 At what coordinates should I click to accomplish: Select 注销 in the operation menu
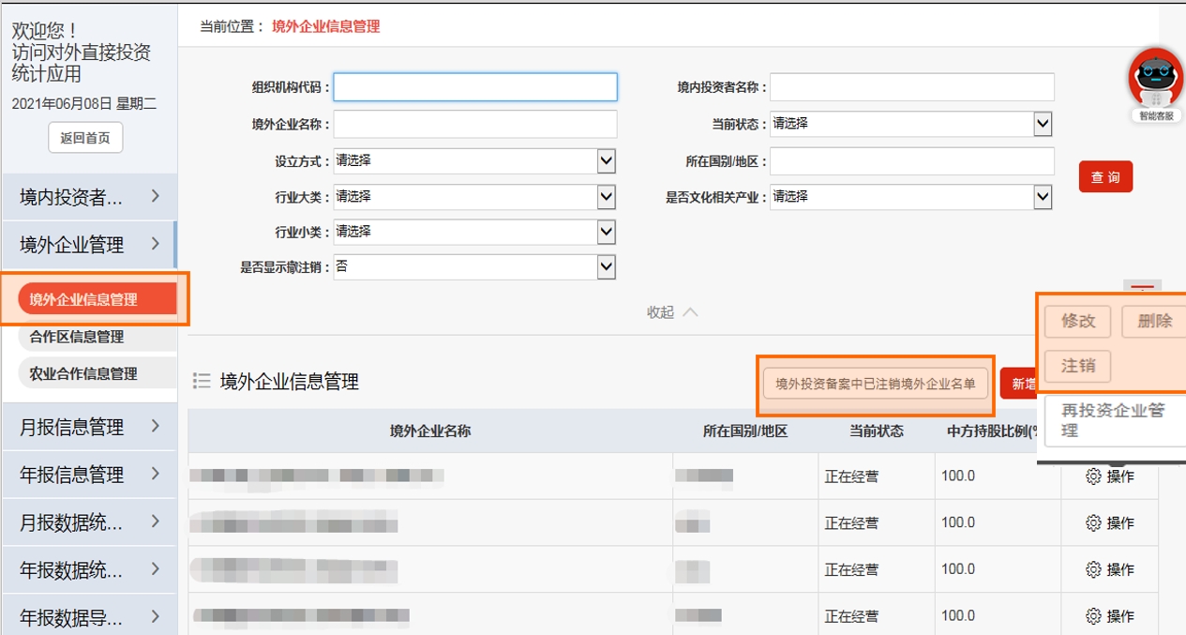pos(1077,367)
